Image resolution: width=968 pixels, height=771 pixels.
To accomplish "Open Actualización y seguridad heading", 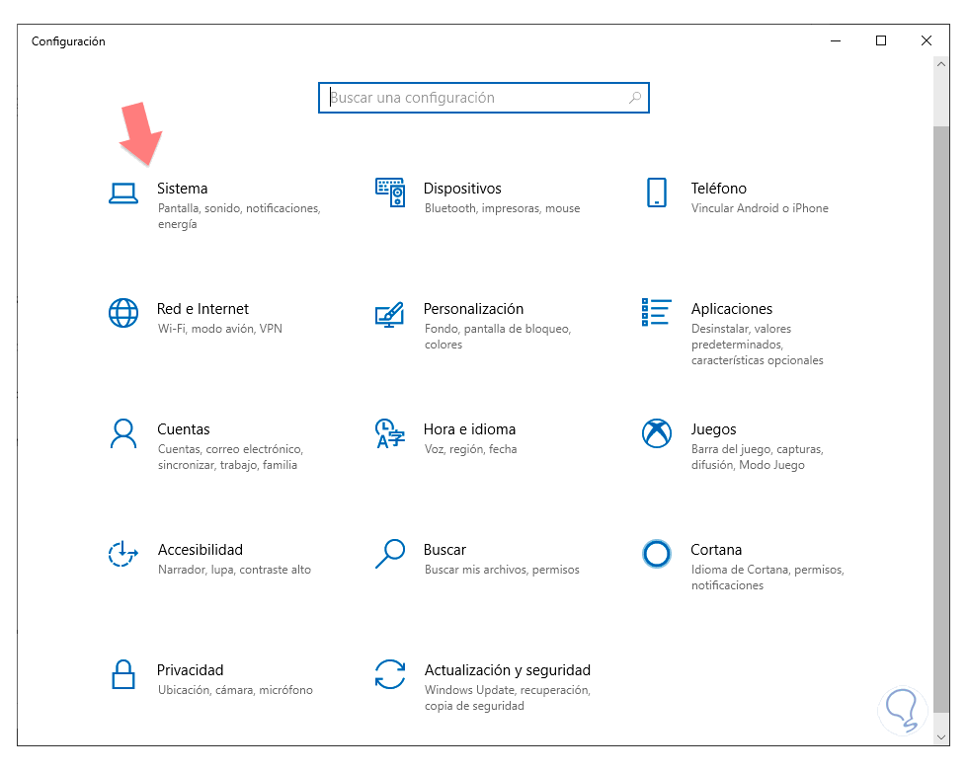I will point(508,670).
